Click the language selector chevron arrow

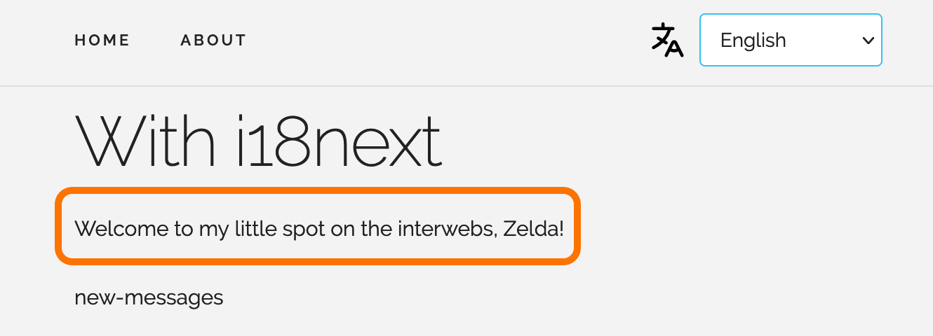click(x=868, y=40)
